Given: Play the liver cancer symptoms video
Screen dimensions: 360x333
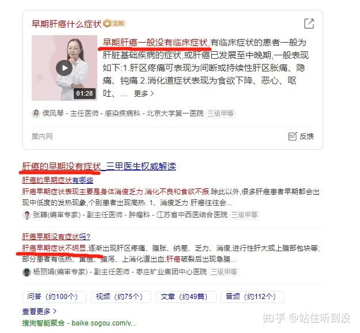Looking at the screenshot, I should point(65,68).
